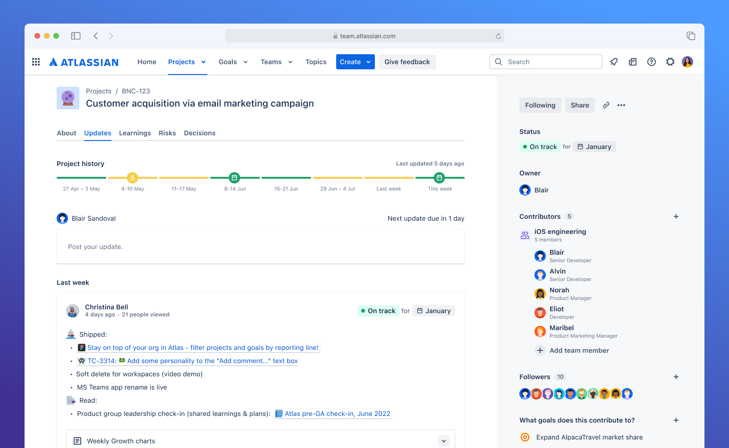
Task: Open the app switcher grid icon
Action: point(36,62)
